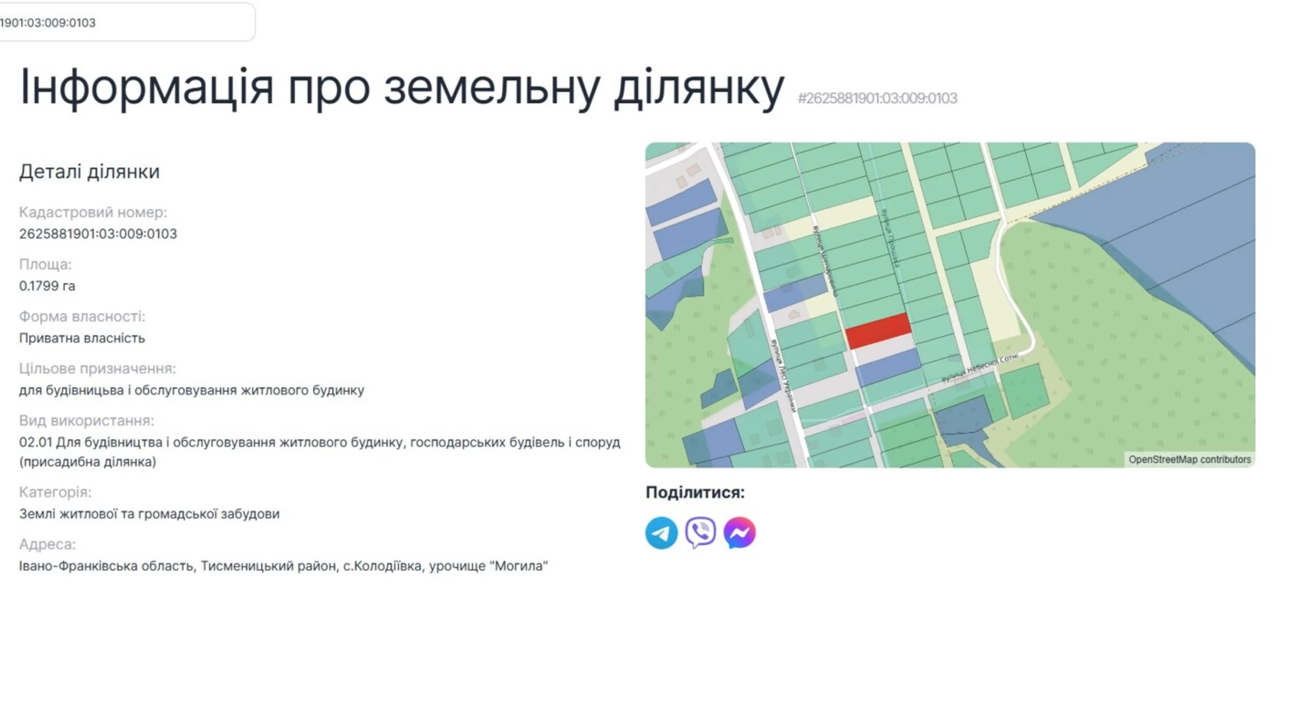The height and width of the screenshot is (725, 1290).
Task: Open the OpenStreetMap contributors link
Action: (x=1189, y=459)
